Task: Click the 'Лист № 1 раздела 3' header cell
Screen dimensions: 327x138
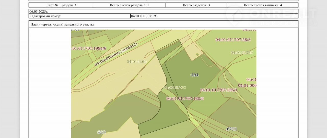Action: 61,5
